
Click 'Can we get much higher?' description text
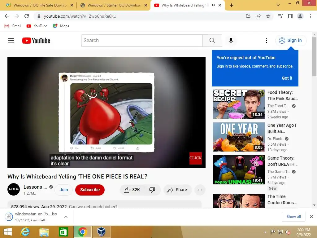(x=93, y=206)
